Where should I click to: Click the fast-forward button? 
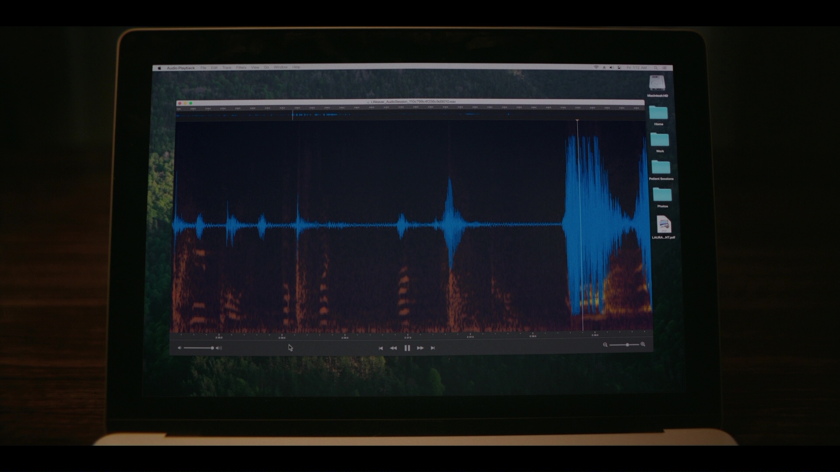click(x=420, y=348)
